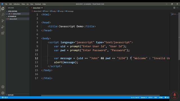Image resolution: width=180 pixels, height=101 pixels.
Task: Click the vertical scrollbar of the editor
Action: (179, 36)
